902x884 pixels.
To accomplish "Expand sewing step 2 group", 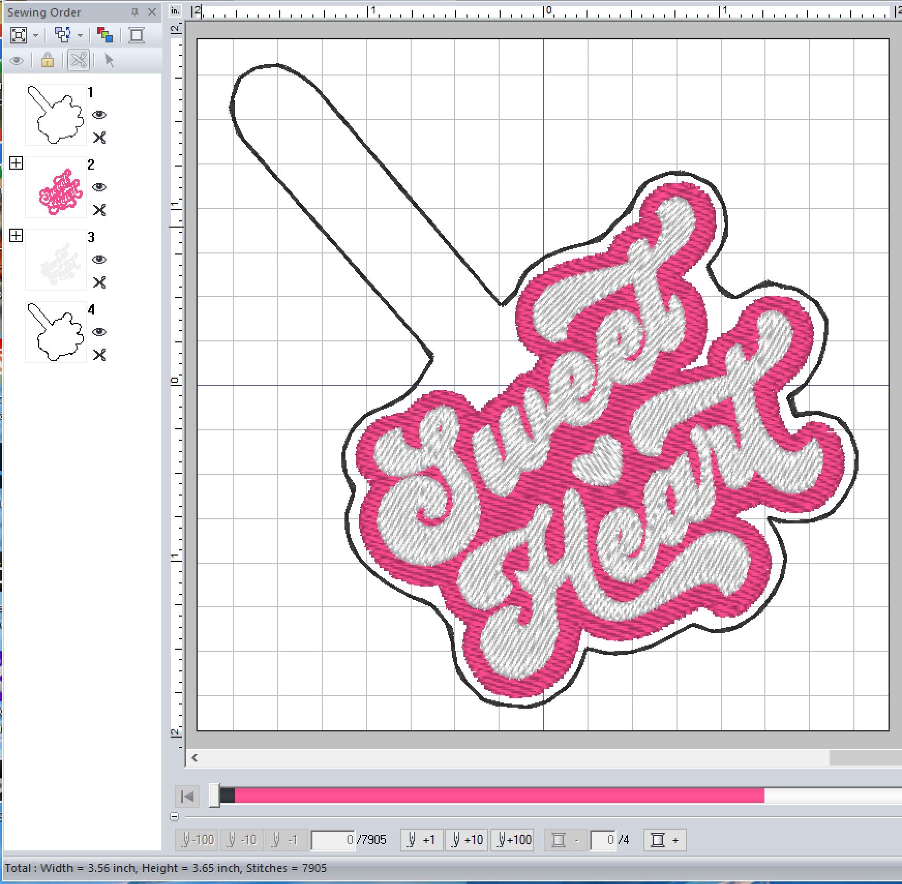I will 17,163.
